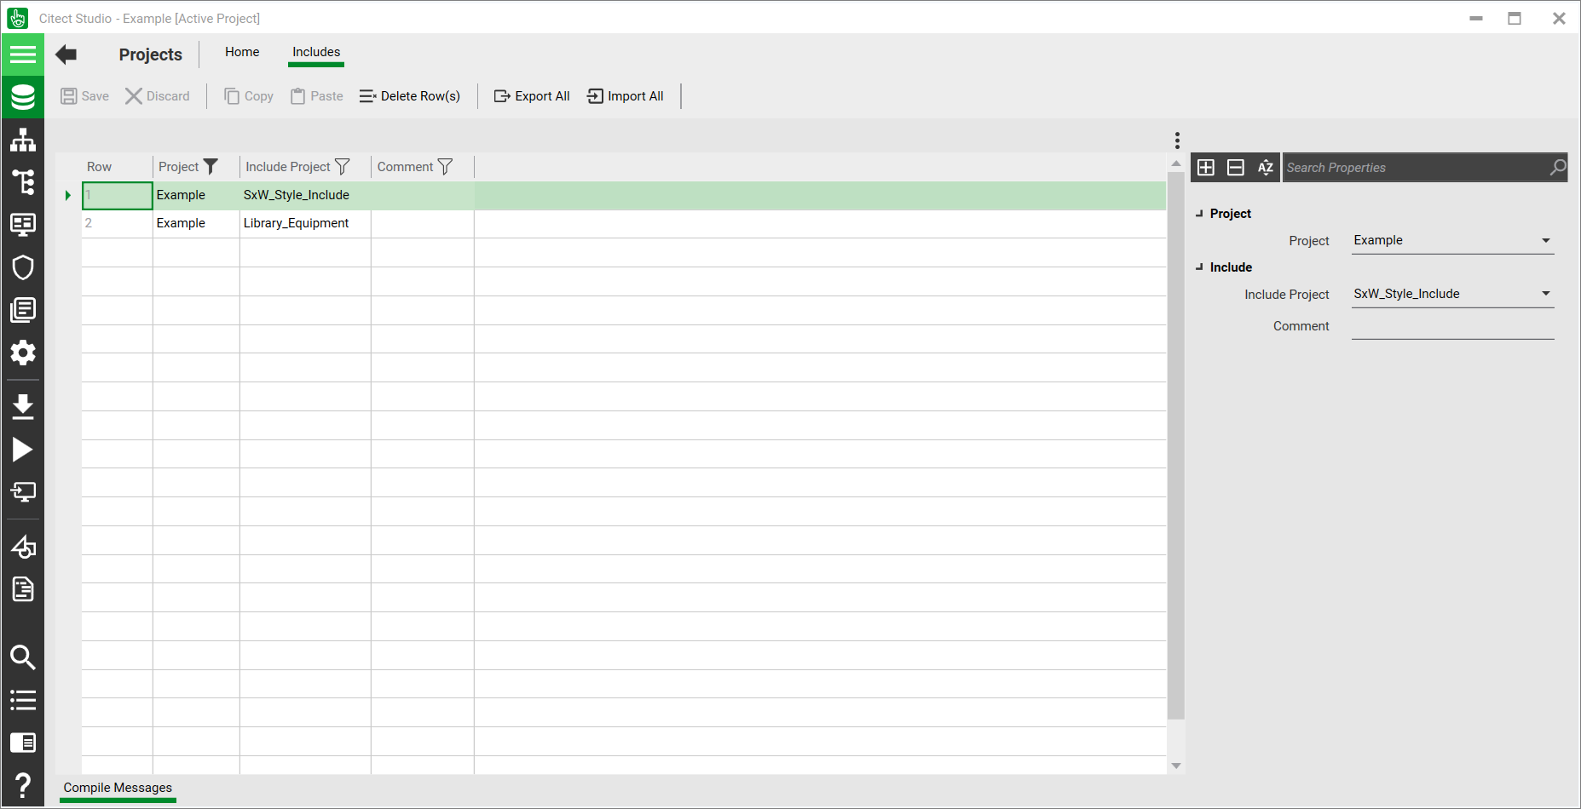The image size is (1581, 809).
Task: Open the Find magnifier in the sidebar
Action: pyautogui.click(x=23, y=657)
